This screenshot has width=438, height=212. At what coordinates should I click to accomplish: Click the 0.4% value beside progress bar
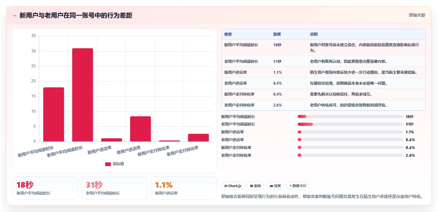410,148
